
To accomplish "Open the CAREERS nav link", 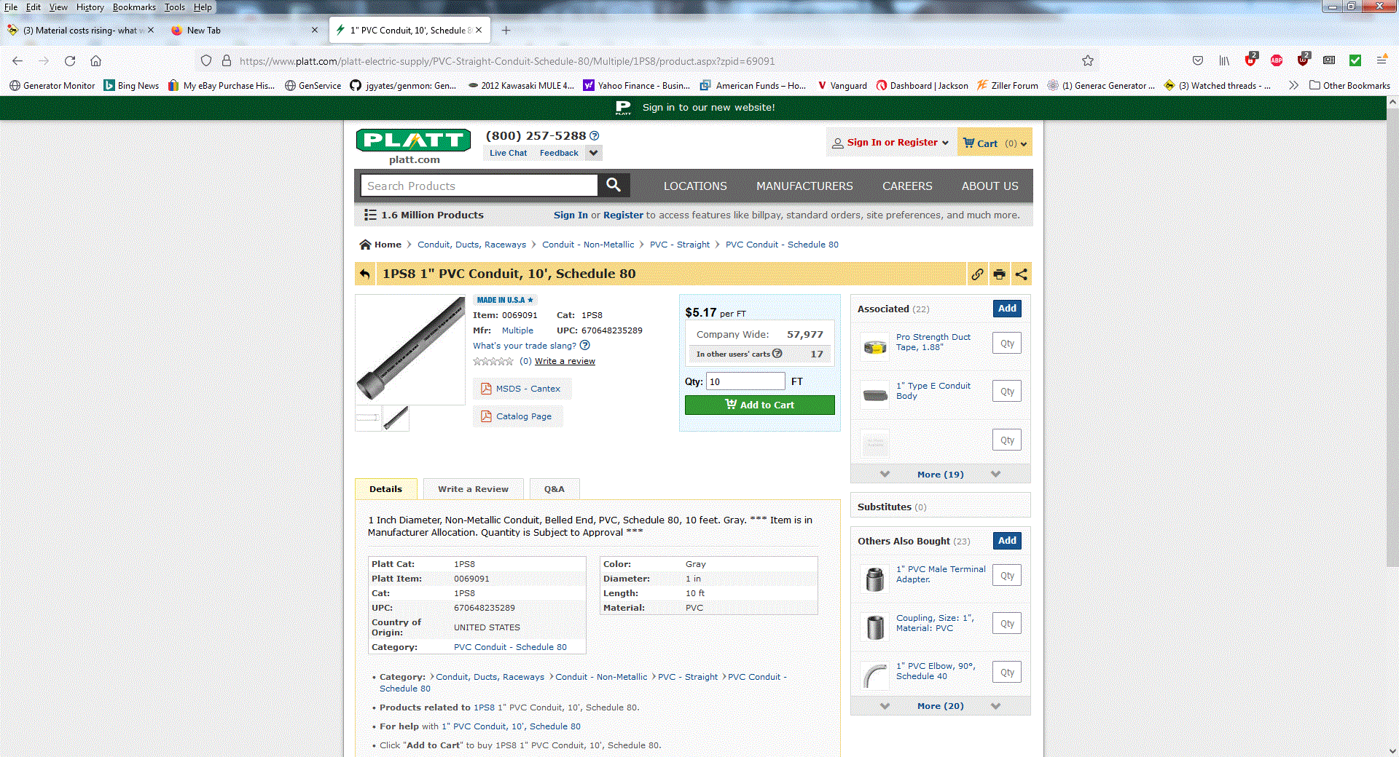I will pos(907,186).
